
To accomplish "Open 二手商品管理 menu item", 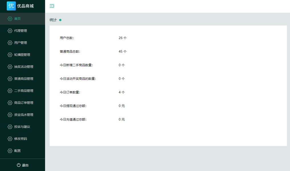I will (24, 91).
